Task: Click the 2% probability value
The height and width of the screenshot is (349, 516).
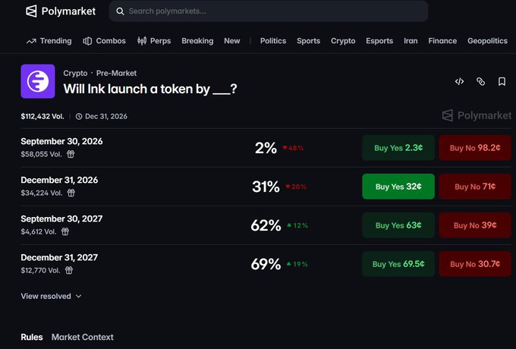Action: (x=266, y=148)
